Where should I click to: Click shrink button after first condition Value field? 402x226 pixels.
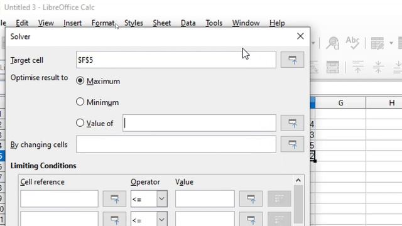click(251, 198)
